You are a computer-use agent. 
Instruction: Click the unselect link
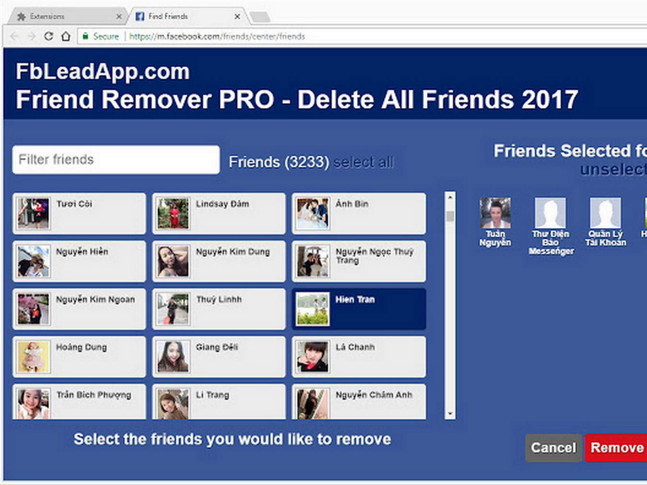[x=613, y=169]
